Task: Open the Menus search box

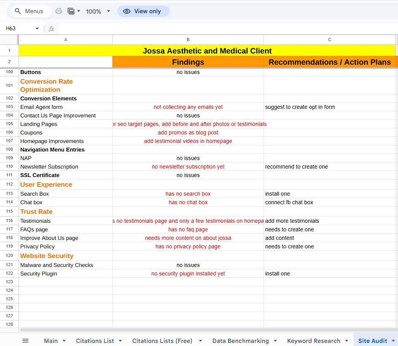Action: (31, 11)
